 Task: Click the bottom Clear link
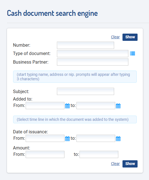click(x=115, y=164)
